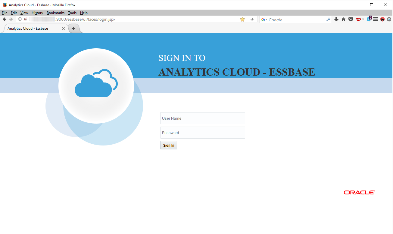This screenshot has height=234, width=393.
Task: Close the Analytics Cloud - Essbase tab
Action: pos(64,28)
